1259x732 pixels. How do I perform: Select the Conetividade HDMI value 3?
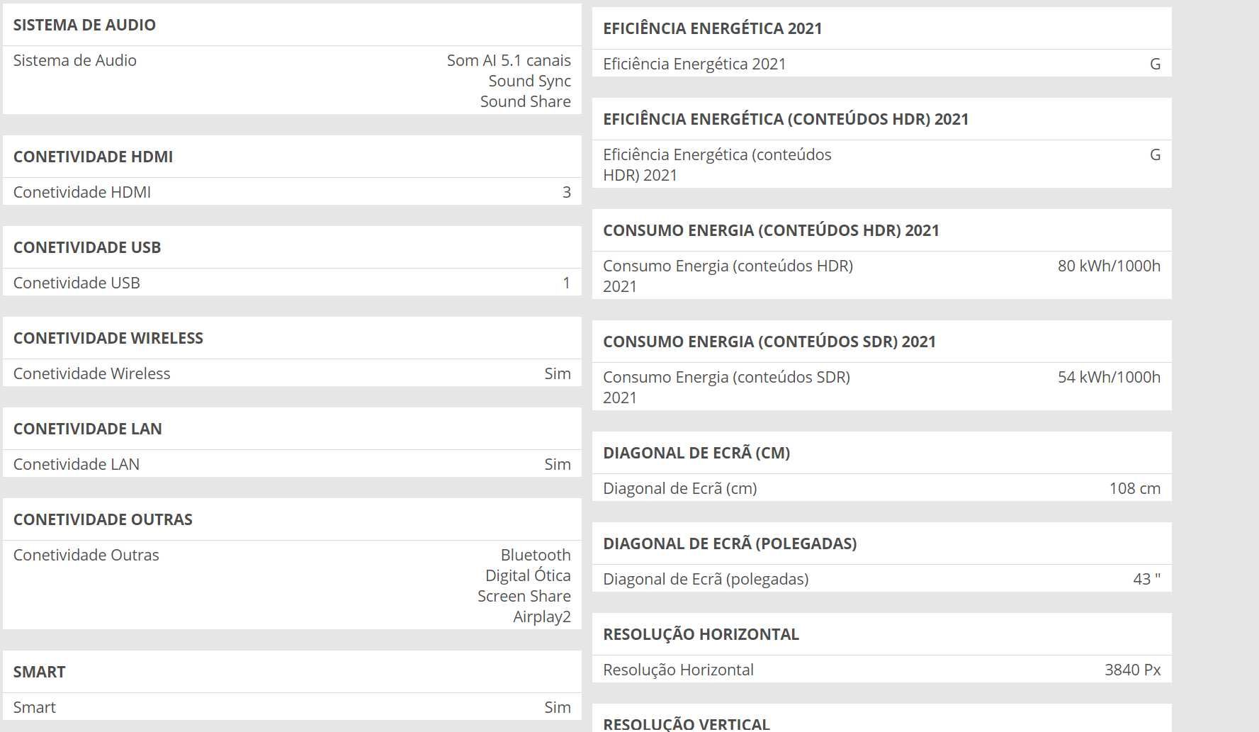tap(566, 192)
